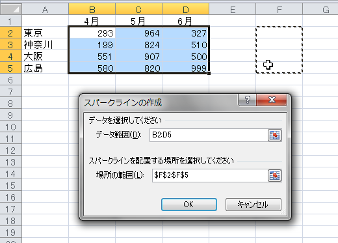Focus the データ範囲 field containing B2:D5

(x=209, y=135)
